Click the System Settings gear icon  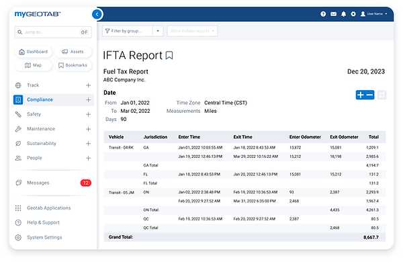tap(18, 237)
